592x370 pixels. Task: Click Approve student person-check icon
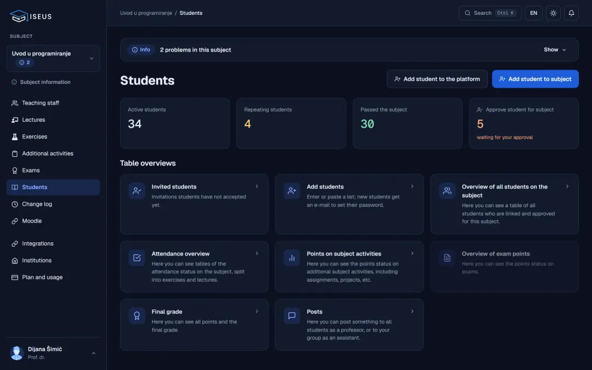tap(480, 110)
